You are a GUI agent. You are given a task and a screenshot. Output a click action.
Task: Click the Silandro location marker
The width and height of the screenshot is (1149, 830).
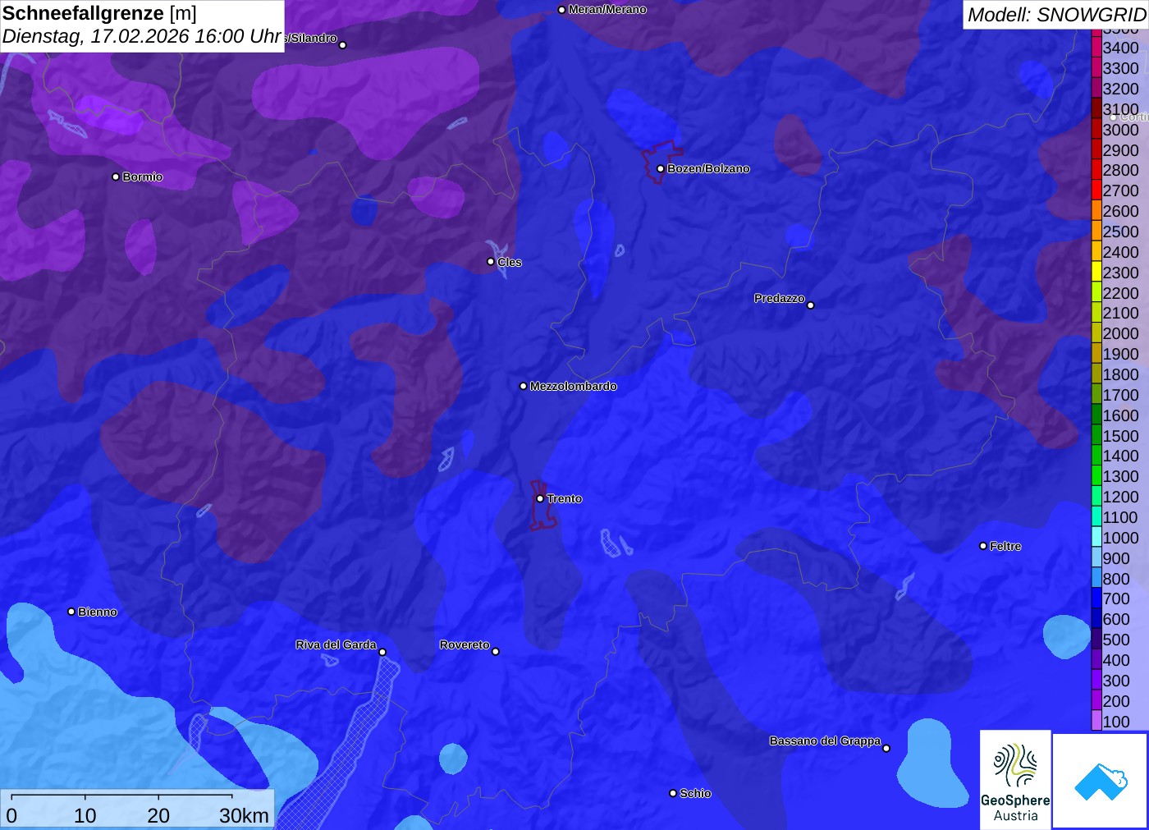coord(343,45)
